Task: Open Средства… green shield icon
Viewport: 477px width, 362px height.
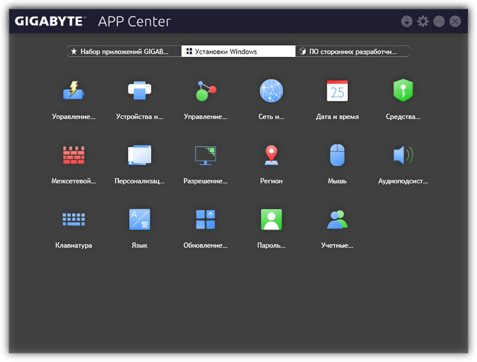Action: pos(403,91)
